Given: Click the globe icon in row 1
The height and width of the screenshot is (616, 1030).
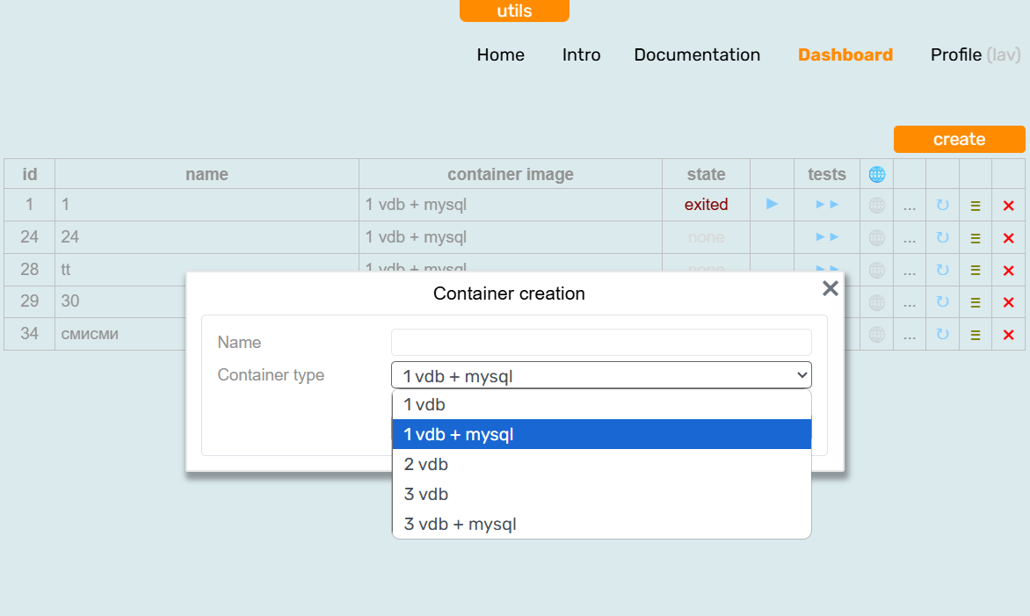Looking at the screenshot, I should click(876, 206).
